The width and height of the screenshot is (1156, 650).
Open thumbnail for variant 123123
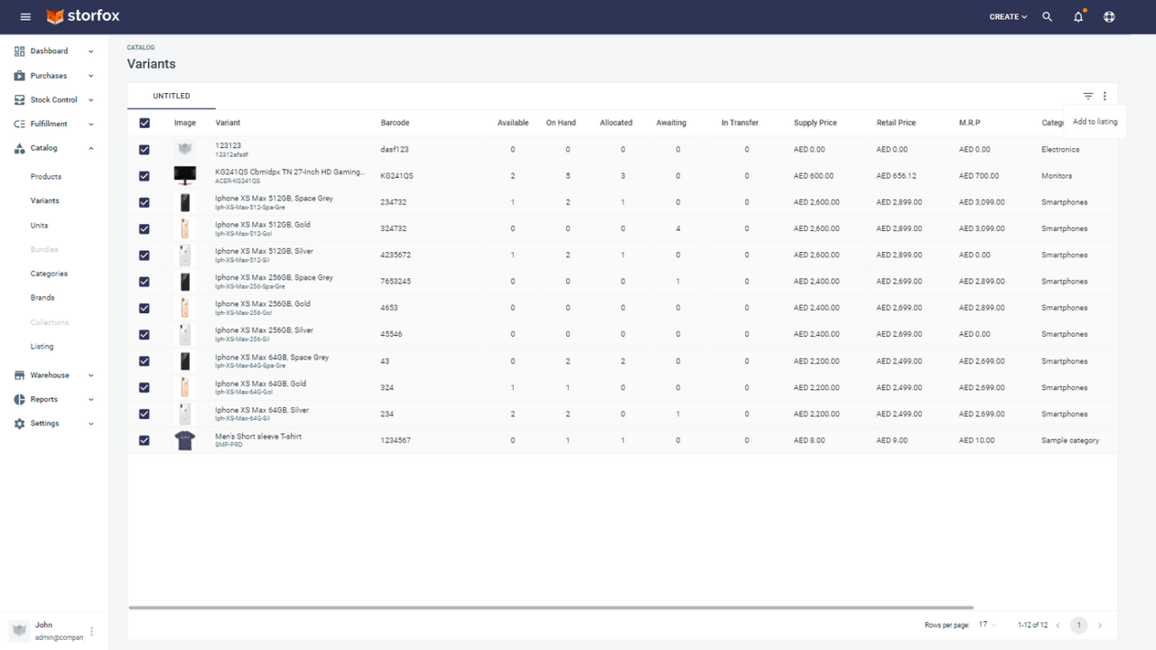click(x=185, y=149)
